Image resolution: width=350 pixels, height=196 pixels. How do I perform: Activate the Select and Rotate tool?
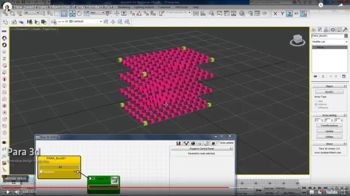pos(79,14)
